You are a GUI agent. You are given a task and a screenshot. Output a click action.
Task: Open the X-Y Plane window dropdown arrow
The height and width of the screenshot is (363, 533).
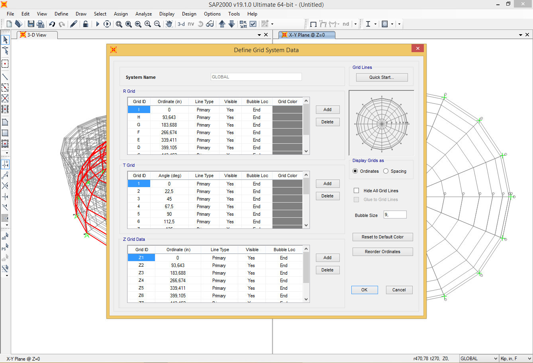(521, 35)
